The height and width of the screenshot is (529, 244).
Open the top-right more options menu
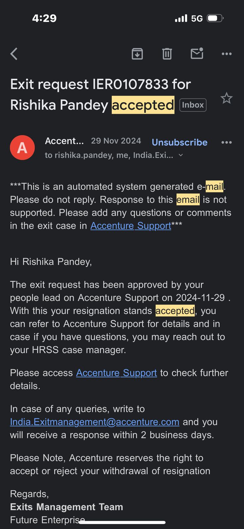(226, 54)
